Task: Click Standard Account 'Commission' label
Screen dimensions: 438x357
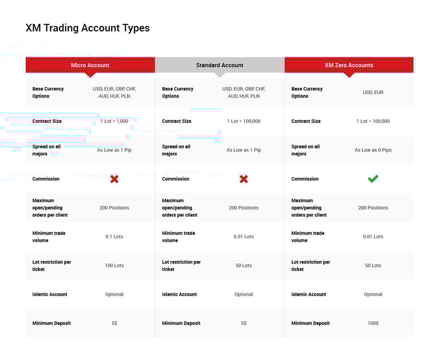Action: coord(176,179)
